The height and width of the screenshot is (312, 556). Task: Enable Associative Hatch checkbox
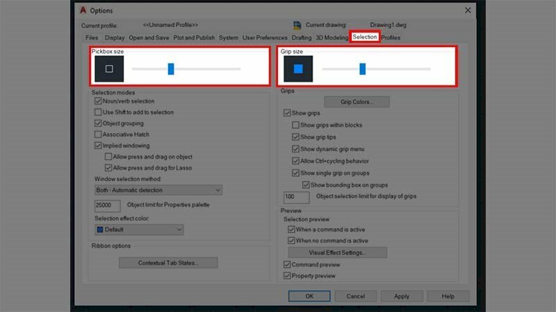(98, 135)
